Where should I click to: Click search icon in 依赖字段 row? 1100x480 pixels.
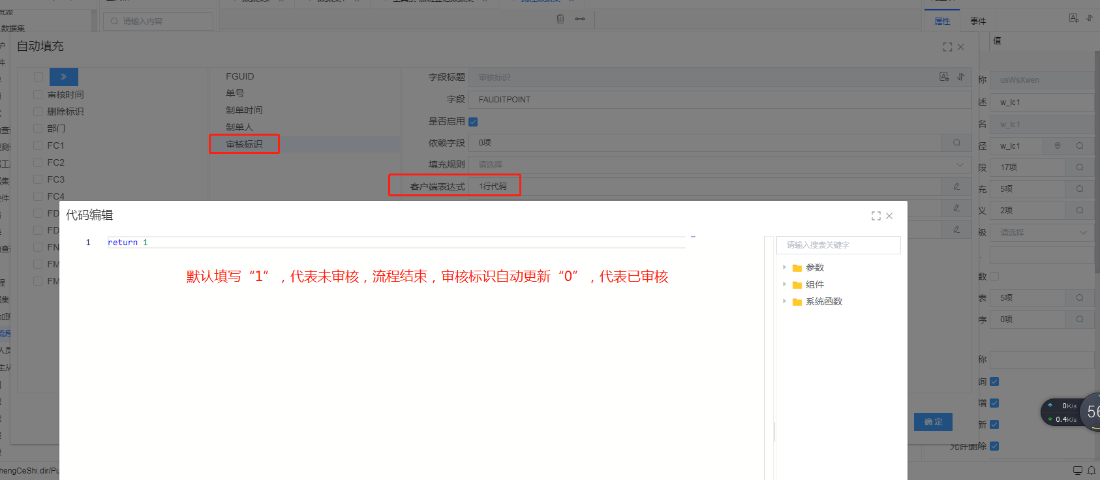tap(956, 143)
